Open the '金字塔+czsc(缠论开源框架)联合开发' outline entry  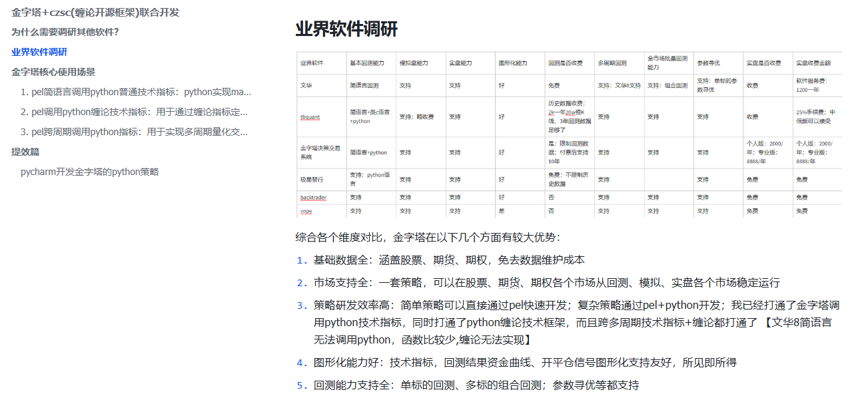[x=95, y=12]
